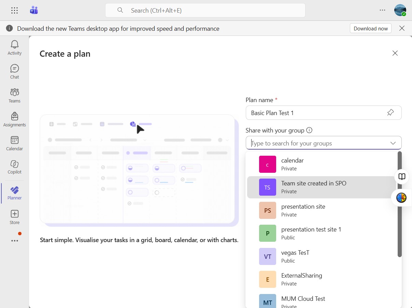Viewport: 412px width, 308px height.
Task: Select presentation site group
Action: [x=321, y=210]
